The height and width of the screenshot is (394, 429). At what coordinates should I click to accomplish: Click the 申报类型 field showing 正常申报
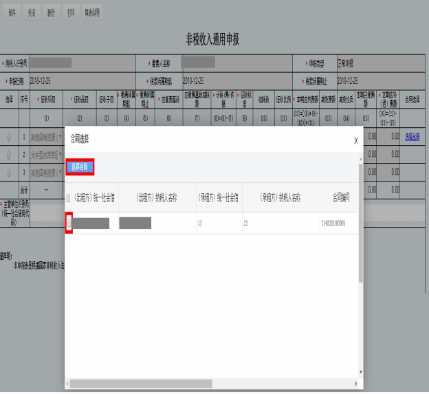coord(381,63)
